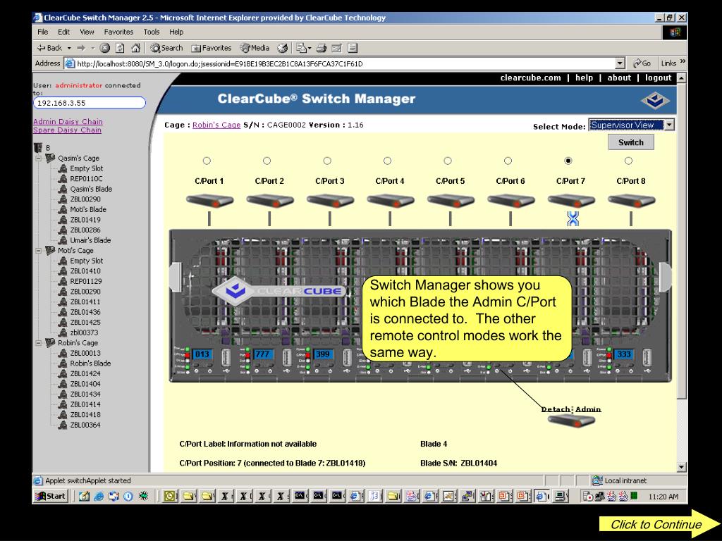Click the Admin C/Port device icon below Detach
This screenshot has width=722, height=541.
[x=571, y=421]
